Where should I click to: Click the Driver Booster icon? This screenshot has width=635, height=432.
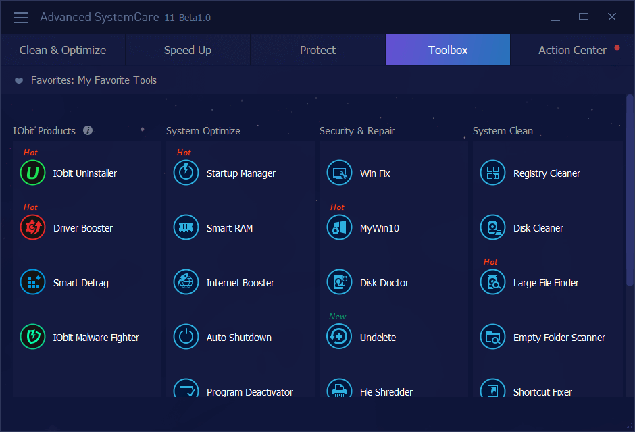[x=33, y=227]
